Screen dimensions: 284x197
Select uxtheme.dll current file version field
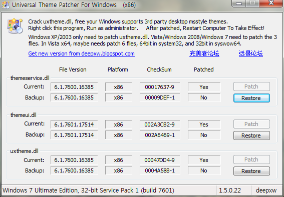pyautogui.click(x=74, y=160)
